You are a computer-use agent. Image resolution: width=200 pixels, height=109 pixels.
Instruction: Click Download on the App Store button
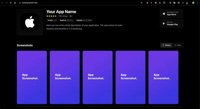click(171, 13)
